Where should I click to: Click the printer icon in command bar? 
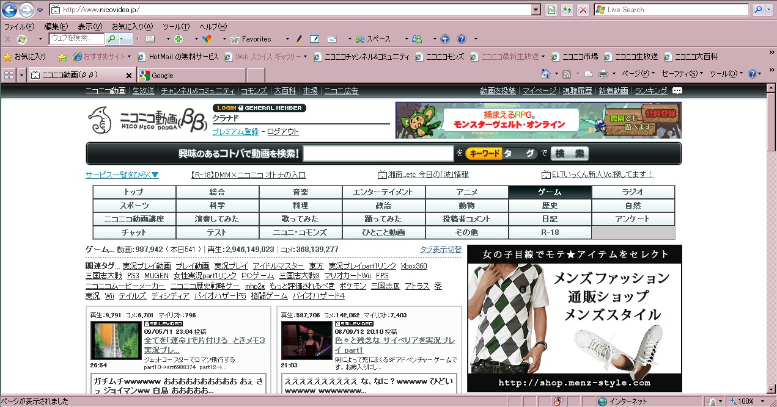coord(603,74)
